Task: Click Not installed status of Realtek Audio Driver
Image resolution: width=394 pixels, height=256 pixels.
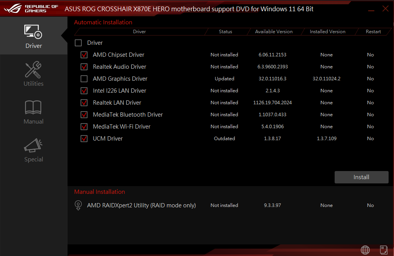Action: click(224, 67)
